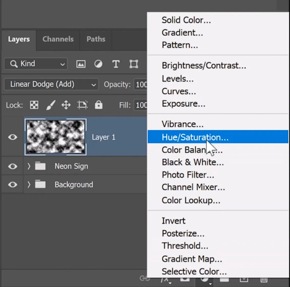
Task: Choose Hue/Saturation from adjustment menu
Action: click(195, 137)
